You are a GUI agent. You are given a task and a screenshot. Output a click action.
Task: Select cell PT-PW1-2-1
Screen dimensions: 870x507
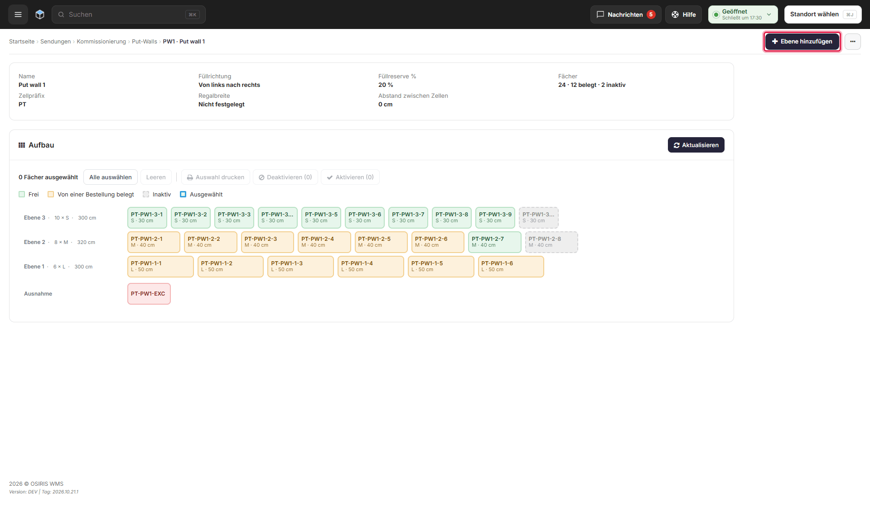pyautogui.click(x=154, y=242)
